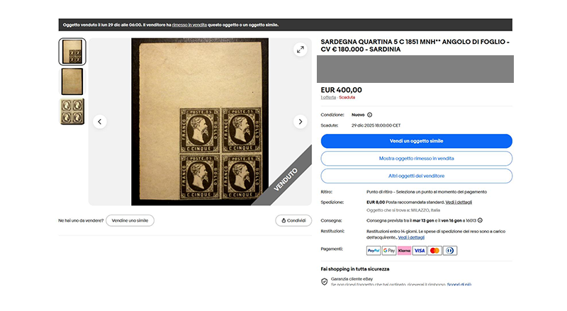This screenshot has height=311, width=567.
Task: Click the Condividi share button
Action: (x=293, y=220)
